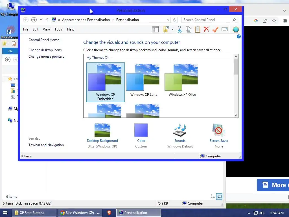
Task: Click the Classic Shell settings icon
Action: pos(236,29)
